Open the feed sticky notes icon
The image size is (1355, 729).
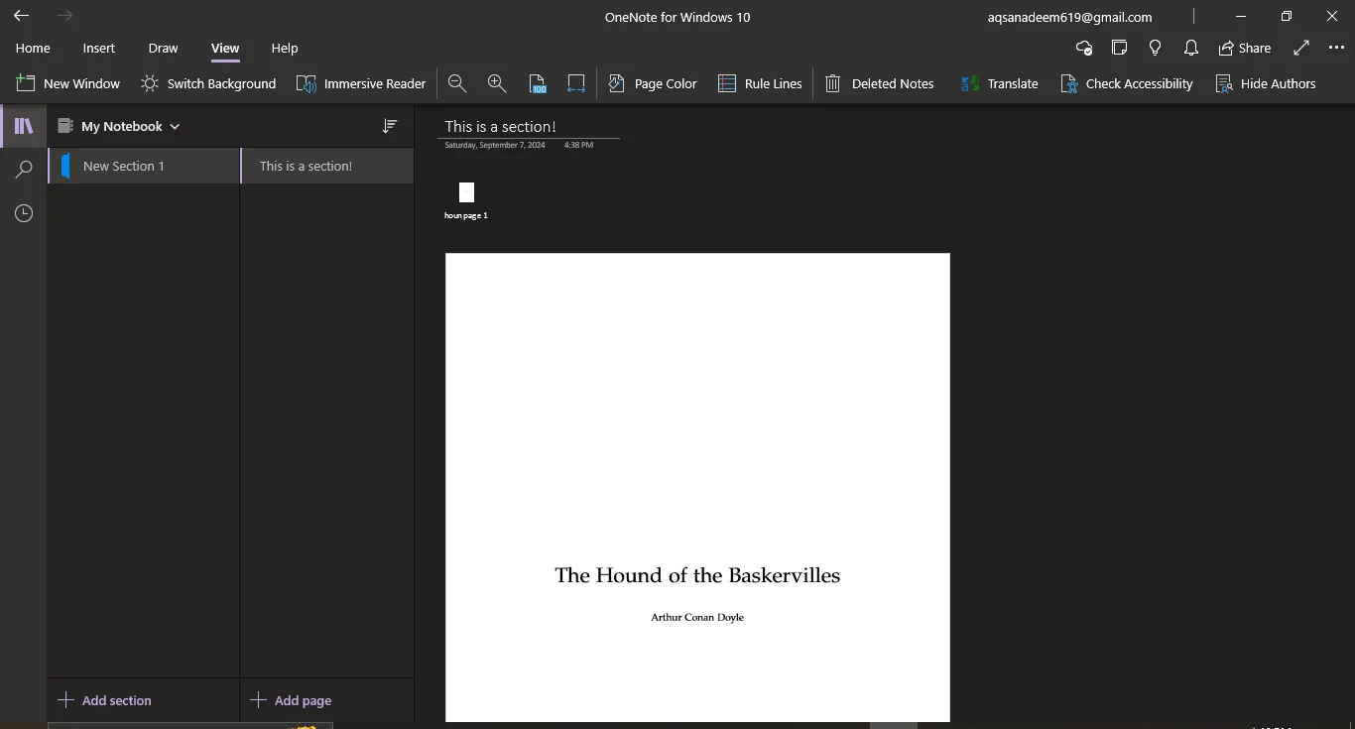coord(1120,48)
